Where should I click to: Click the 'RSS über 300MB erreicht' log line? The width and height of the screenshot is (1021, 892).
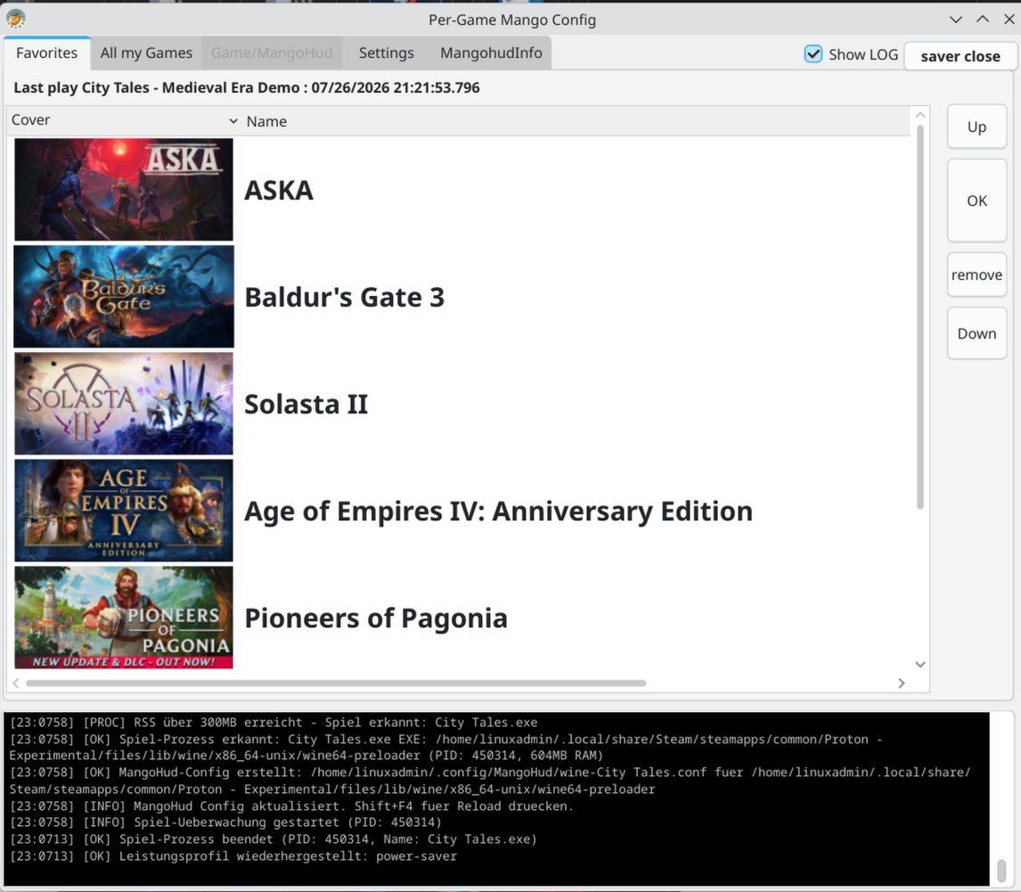point(274,723)
